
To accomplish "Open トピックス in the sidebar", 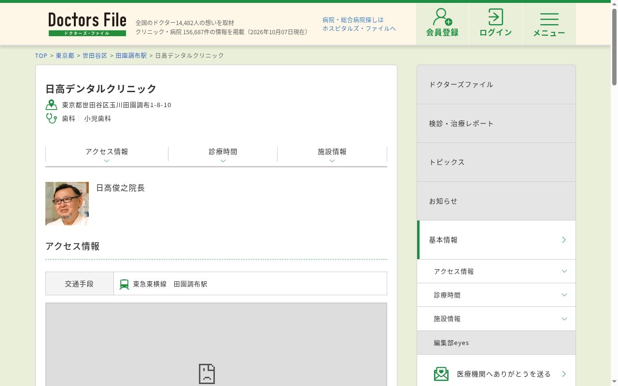I will [496, 162].
